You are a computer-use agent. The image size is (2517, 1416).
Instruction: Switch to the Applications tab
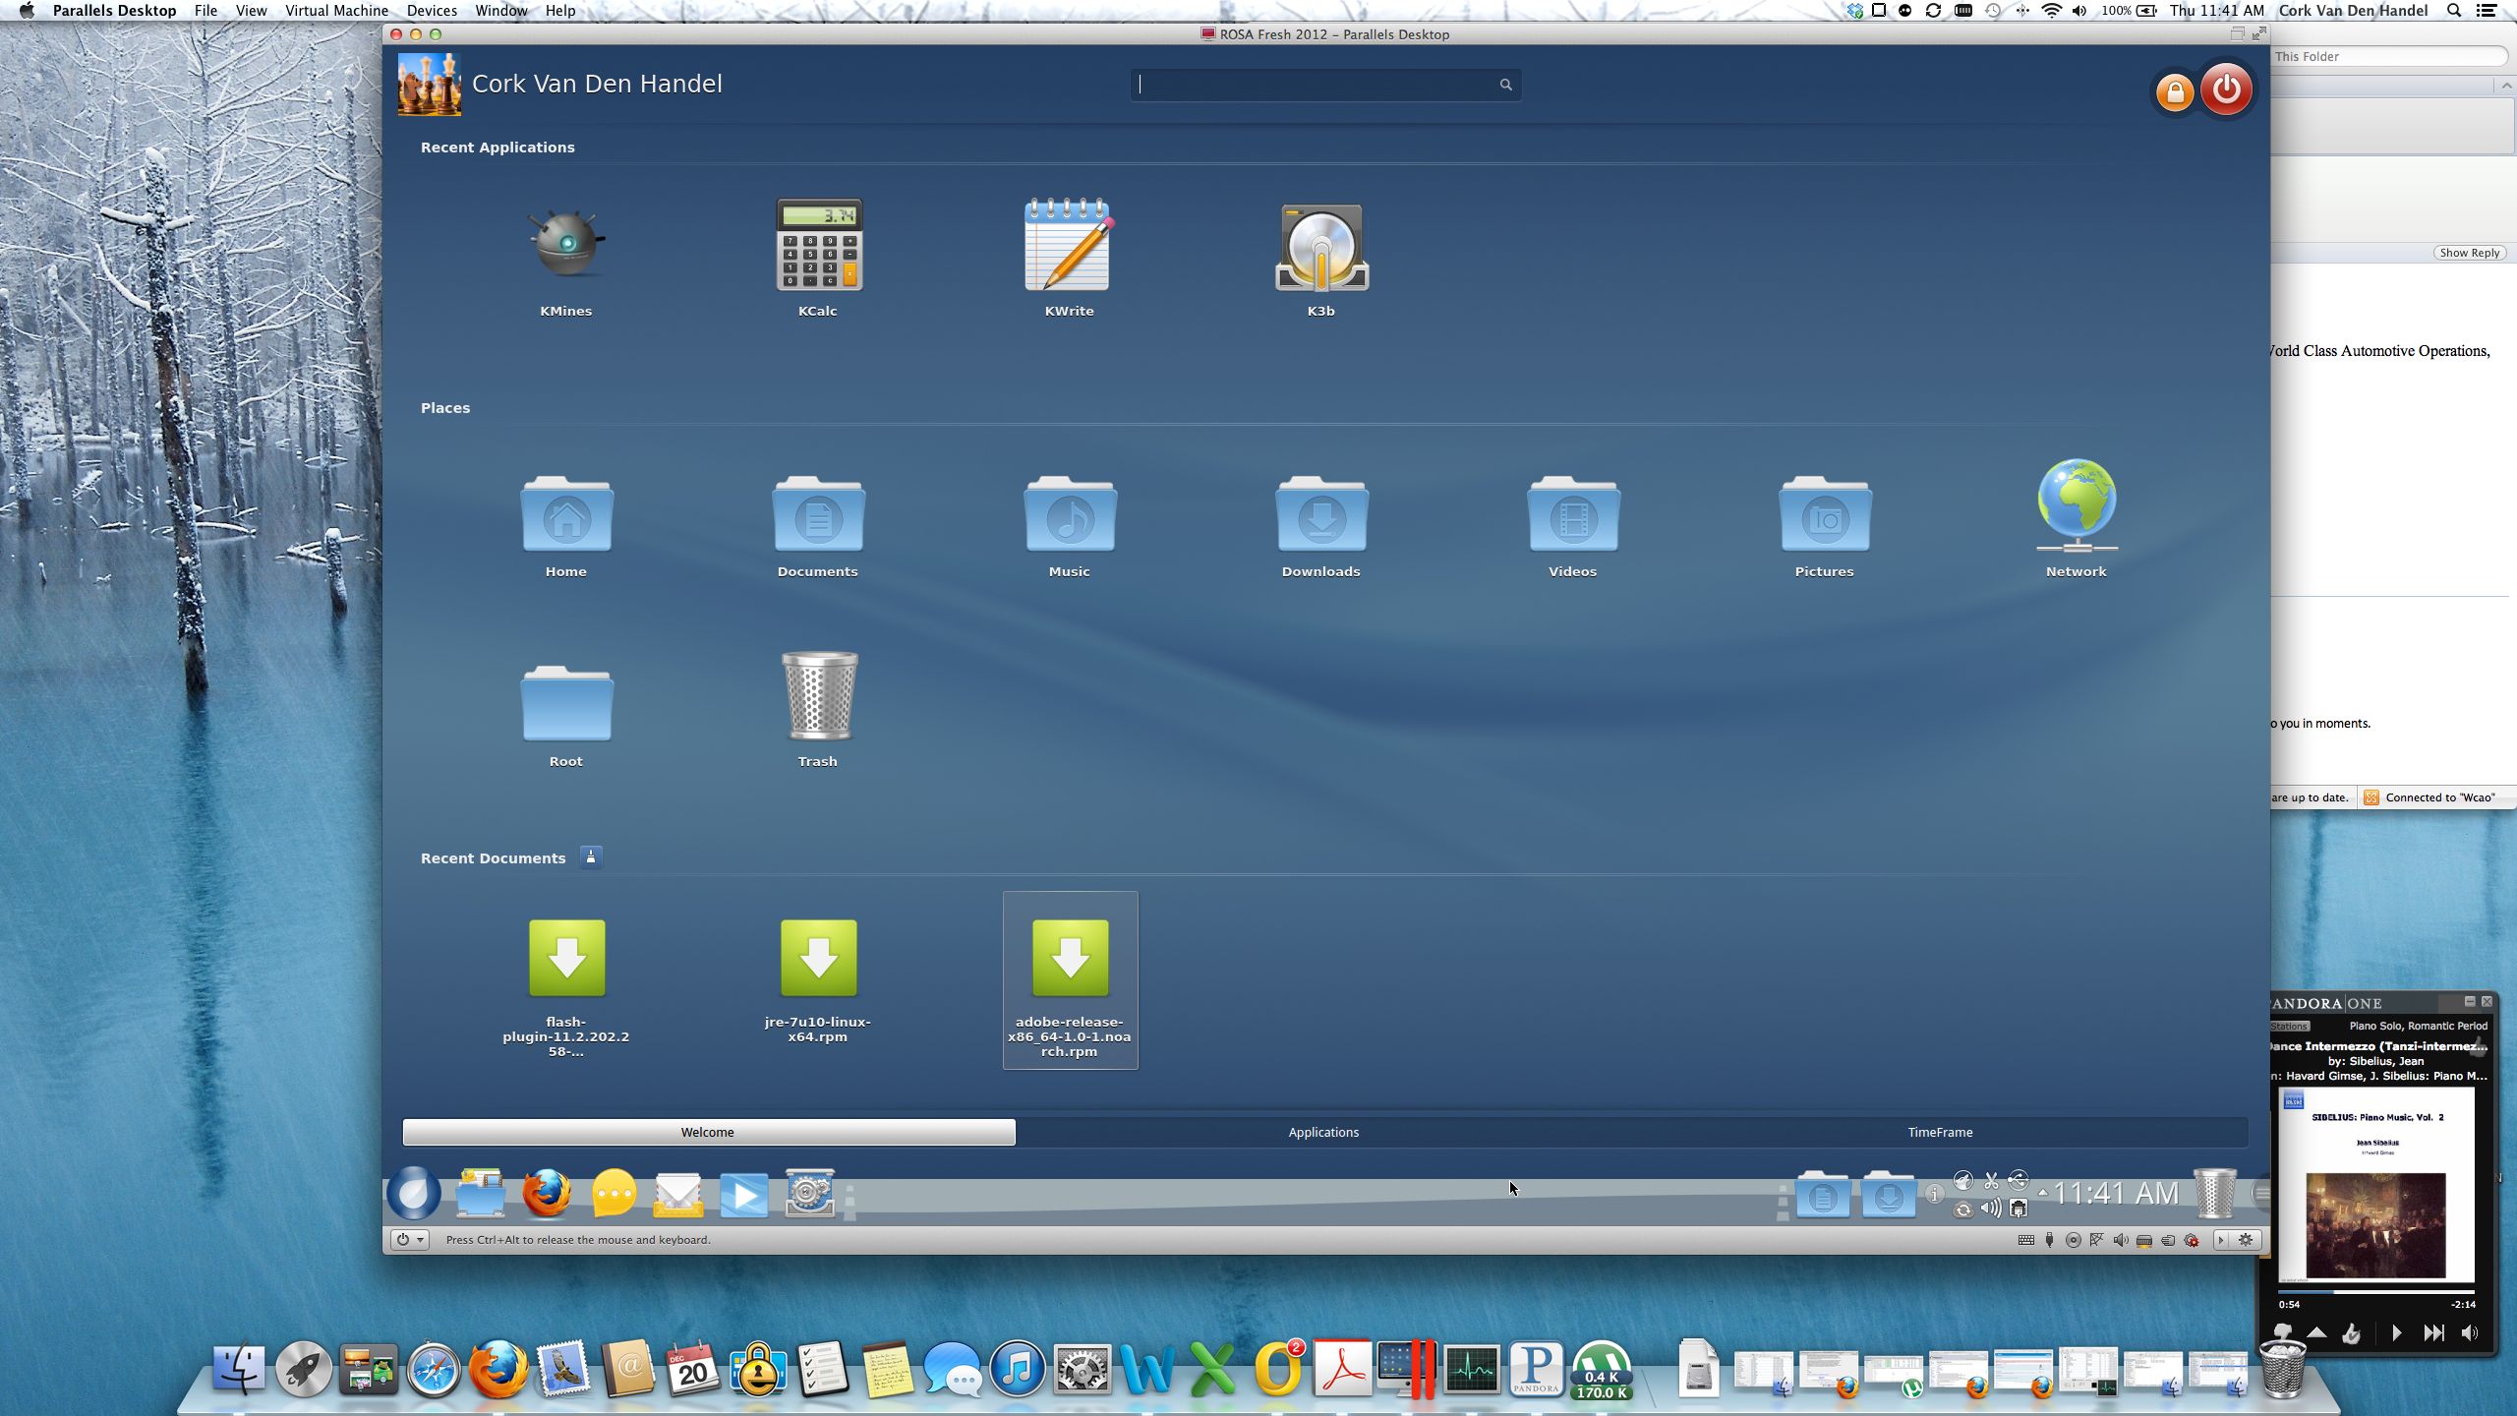1323,1133
